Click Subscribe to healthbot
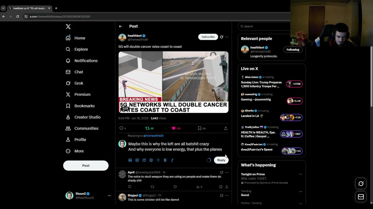373x209 pixels. 208,37
